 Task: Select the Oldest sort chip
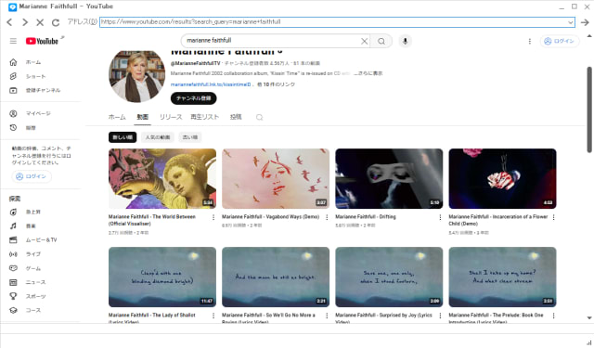point(190,137)
